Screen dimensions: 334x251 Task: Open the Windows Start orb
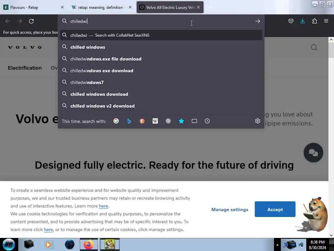pyautogui.click(x=9, y=244)
